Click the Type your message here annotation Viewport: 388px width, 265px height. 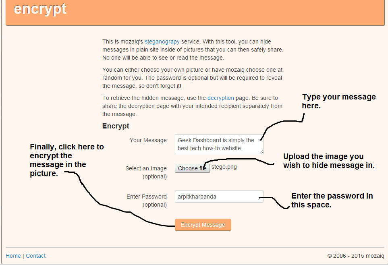click(x=339, y=101)
